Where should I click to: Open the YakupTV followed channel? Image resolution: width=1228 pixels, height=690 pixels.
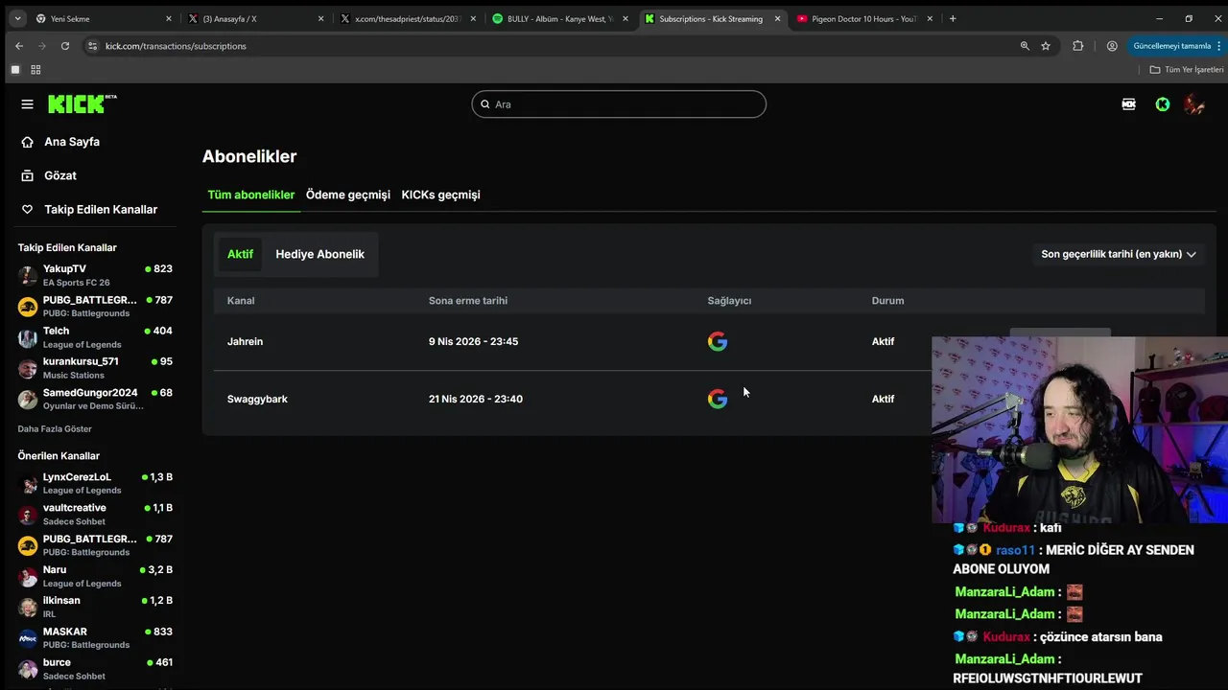pos(95,275)
